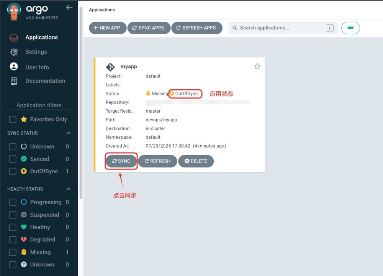Check the OutOfSync sync filter

click(x=13, y=171)
